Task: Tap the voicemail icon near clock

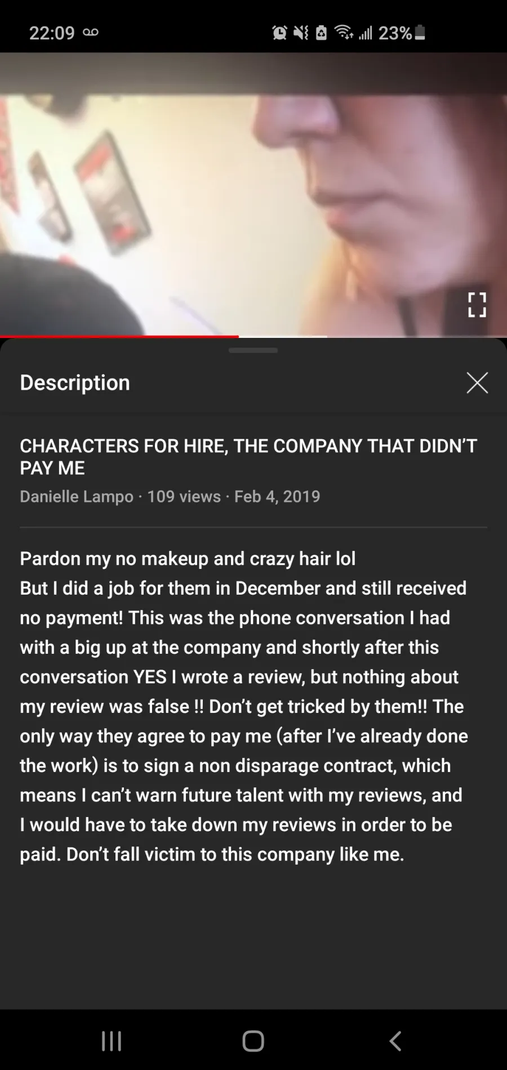Action: pyautogui.click(x=91, y=32)
